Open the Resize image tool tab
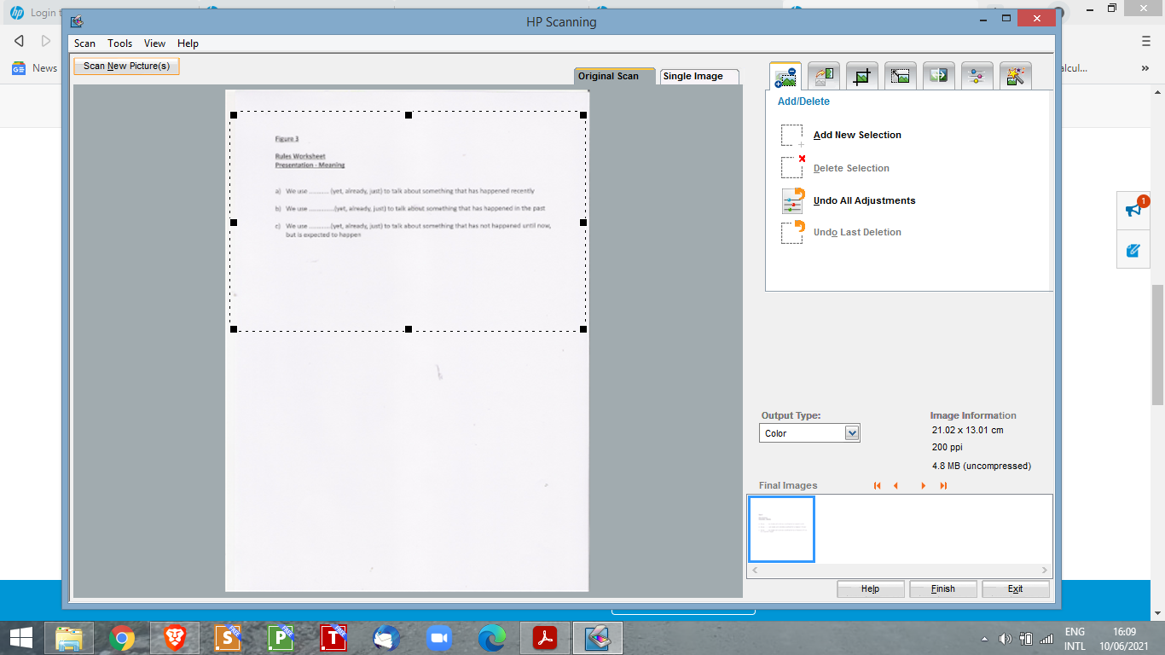 (901, 77)
